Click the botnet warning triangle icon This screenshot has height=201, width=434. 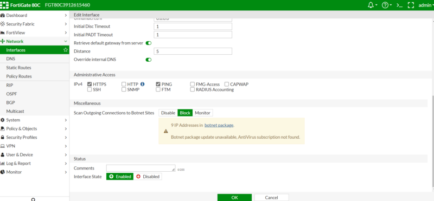[x=166, y=131]
